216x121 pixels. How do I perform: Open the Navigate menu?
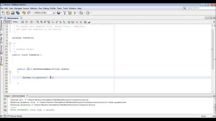tap(18, 8)
